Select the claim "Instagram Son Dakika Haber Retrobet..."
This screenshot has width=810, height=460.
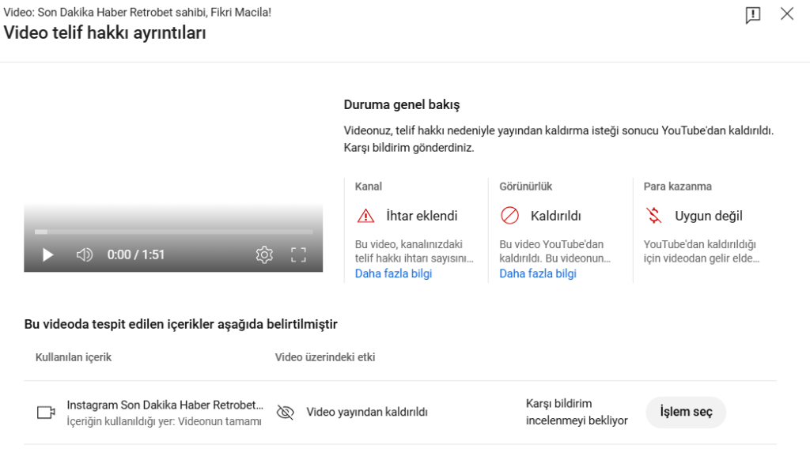(165, 405)
